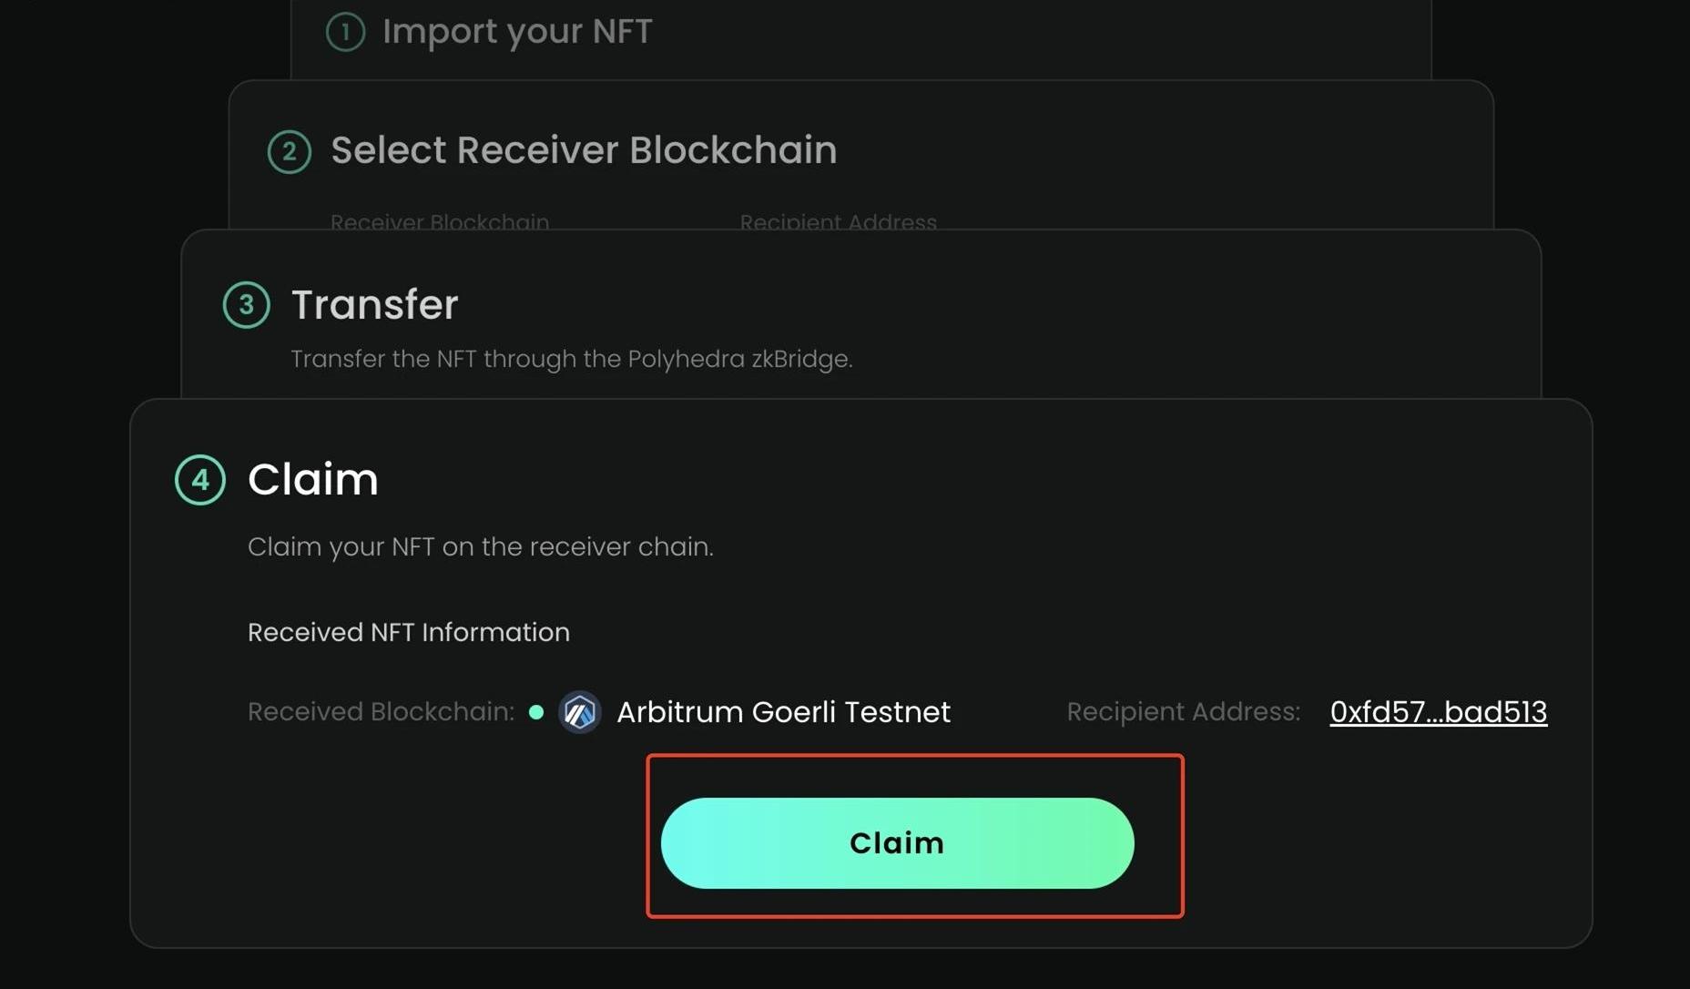Click the Polyhedra zkBridge transfer description

tap(571, 359)
